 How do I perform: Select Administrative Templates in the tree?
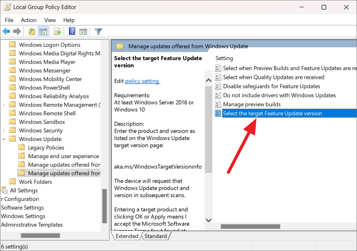point(32,225)
